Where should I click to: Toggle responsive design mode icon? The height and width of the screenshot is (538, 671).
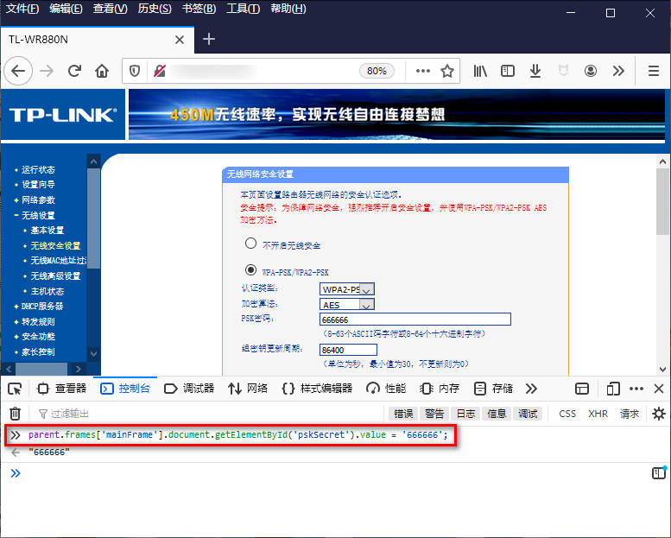(x=613, y=389)
